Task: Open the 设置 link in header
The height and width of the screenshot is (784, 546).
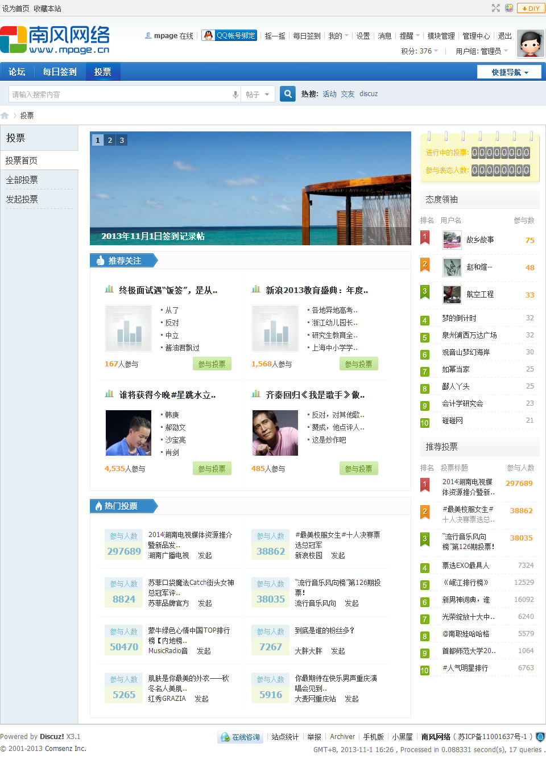Action: click(x=363, y=36)
